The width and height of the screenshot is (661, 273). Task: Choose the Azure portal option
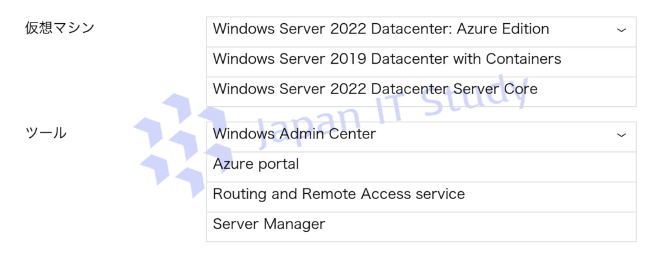click(256, 164)
